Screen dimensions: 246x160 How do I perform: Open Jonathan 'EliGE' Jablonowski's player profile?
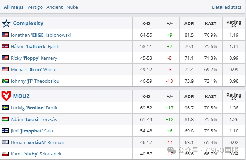pos(41,35)
